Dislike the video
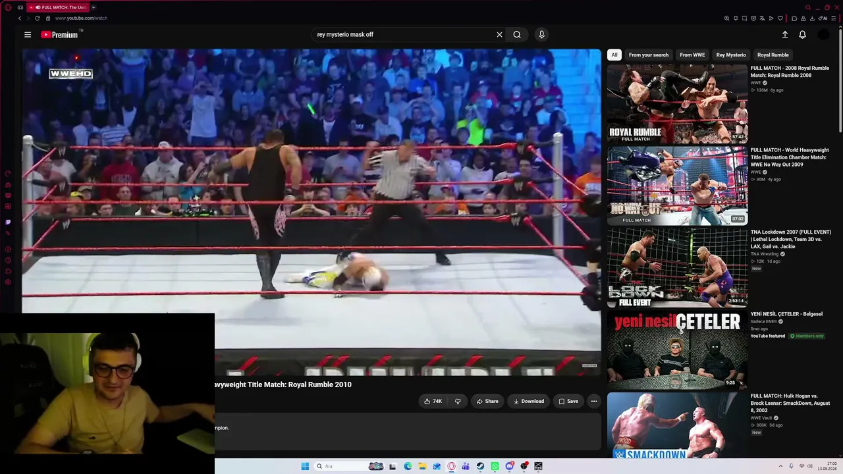Screen dimensions: 843x474 click(x=458, y=401)
